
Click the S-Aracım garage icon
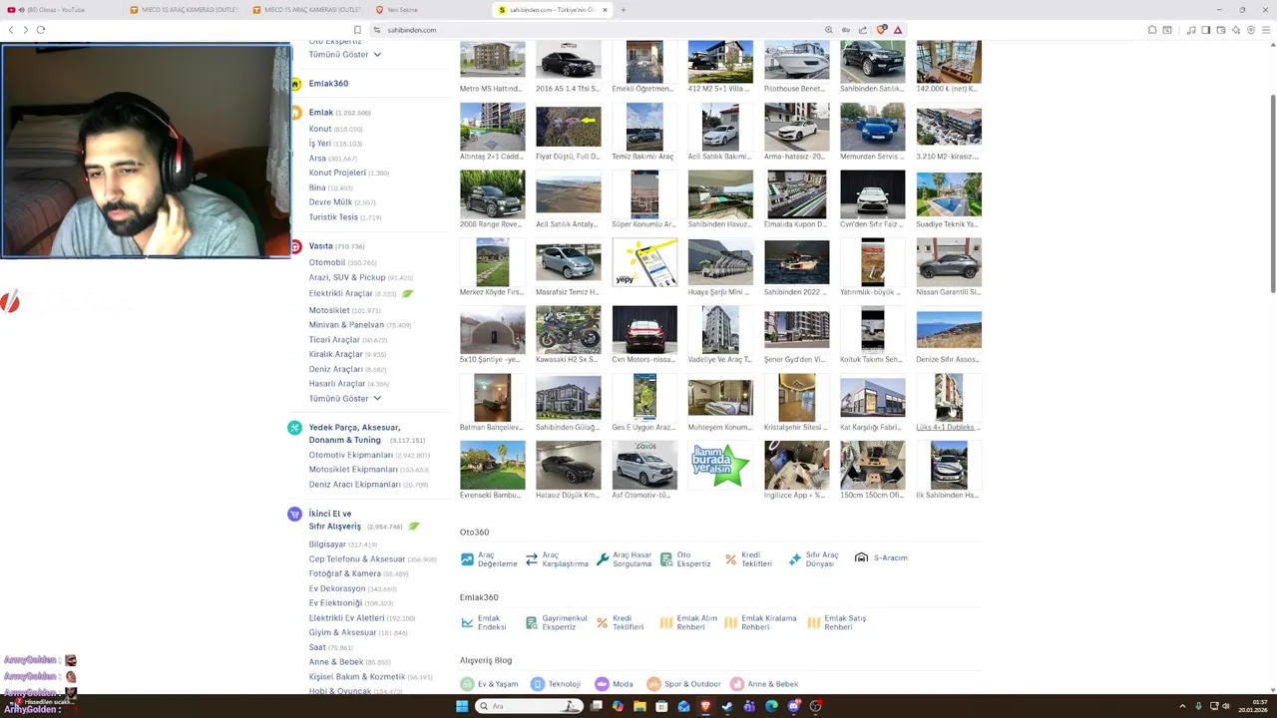click(861, 558)
